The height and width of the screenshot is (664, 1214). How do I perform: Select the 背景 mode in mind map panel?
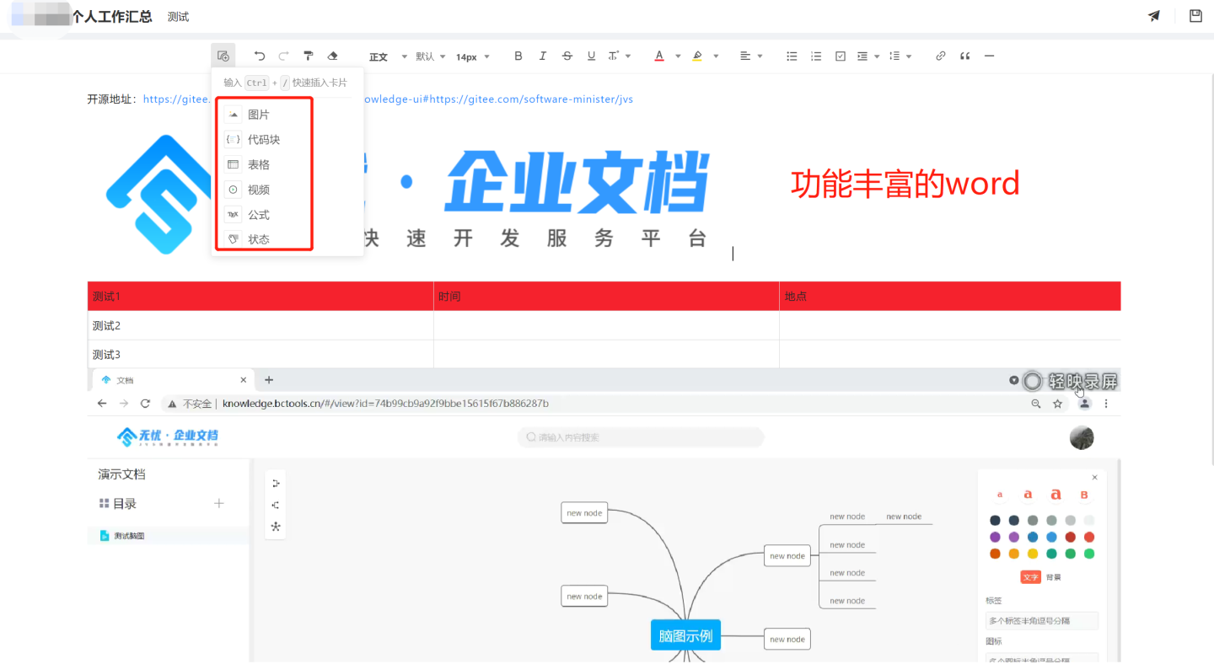[x=1054, y=577]
